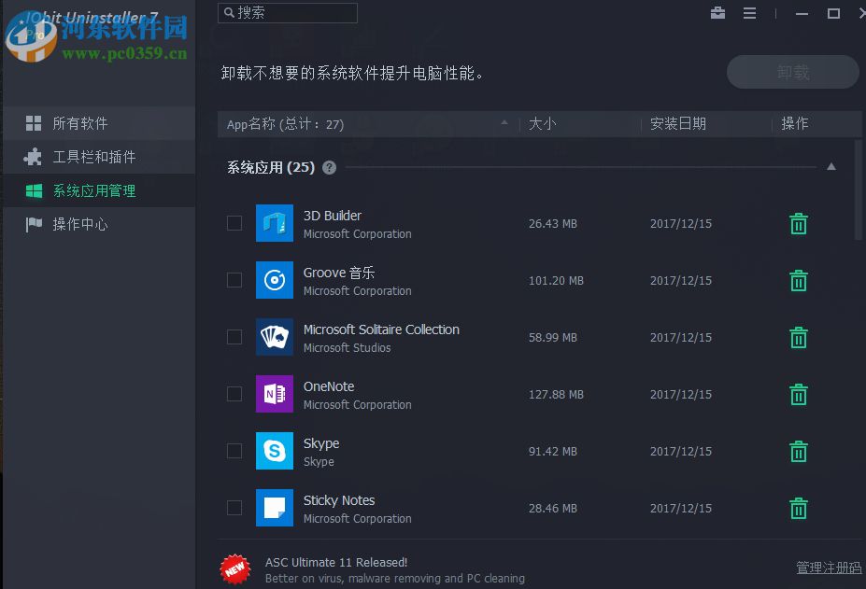Click the sort arrow on App名称 column

click(x=504, y=122)
